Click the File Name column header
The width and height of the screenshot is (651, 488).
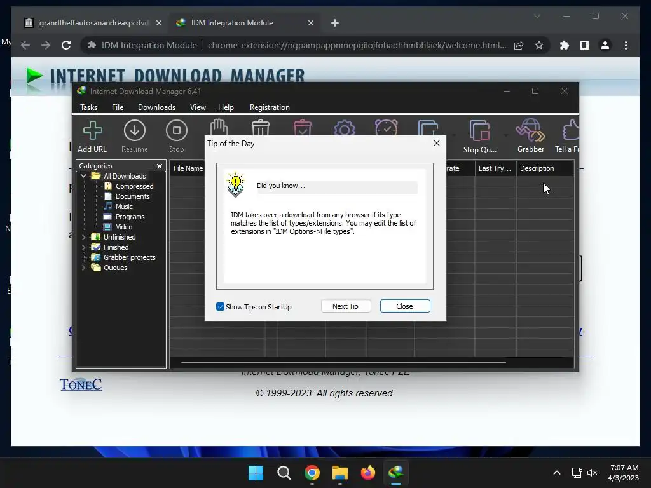[188, 168]
